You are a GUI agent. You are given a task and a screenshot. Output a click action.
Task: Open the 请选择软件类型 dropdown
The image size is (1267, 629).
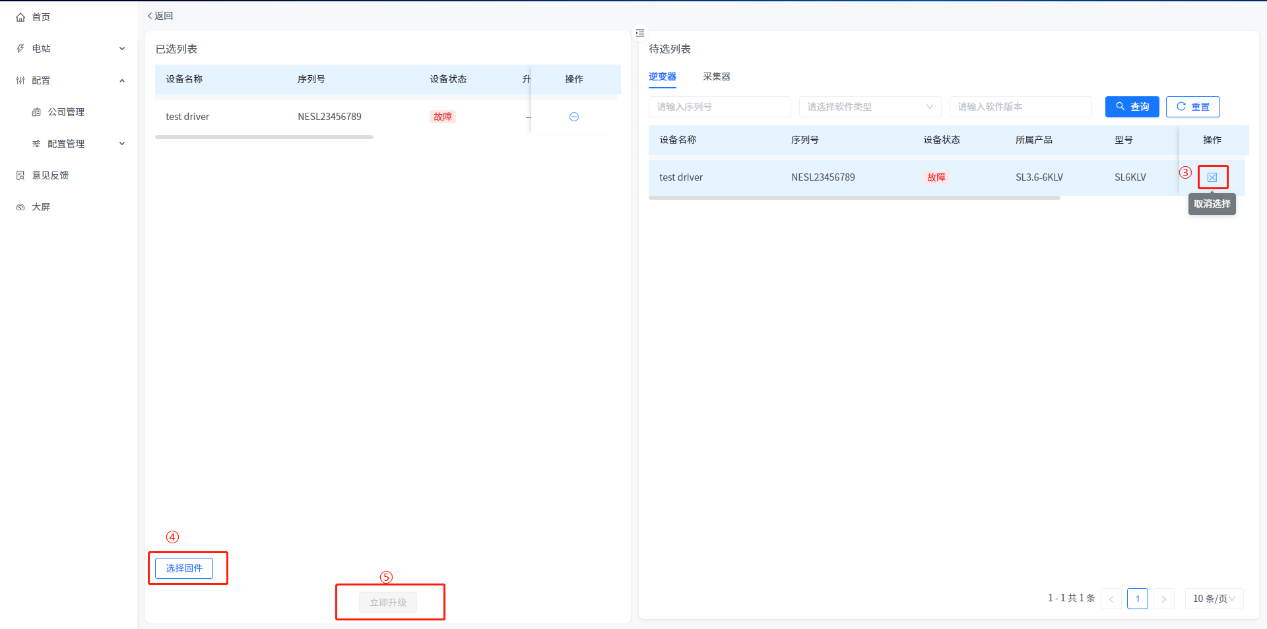pos(869,107)
